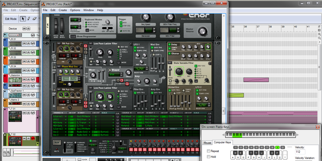Image resolution: width=322 pixels, height=161 pixels.
Task: Open the Edit menu in the Rack window
Action: pyautogui.click(x=53, y=10)
